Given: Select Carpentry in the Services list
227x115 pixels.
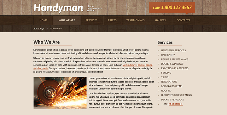Looking at the screenshot, I should click(168, 55).
